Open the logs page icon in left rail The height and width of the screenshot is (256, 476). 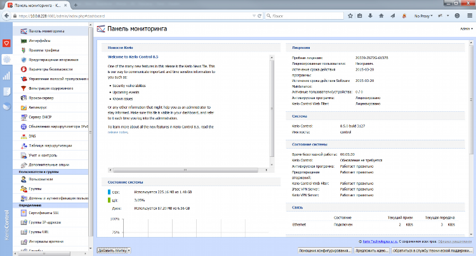[6, 91]
